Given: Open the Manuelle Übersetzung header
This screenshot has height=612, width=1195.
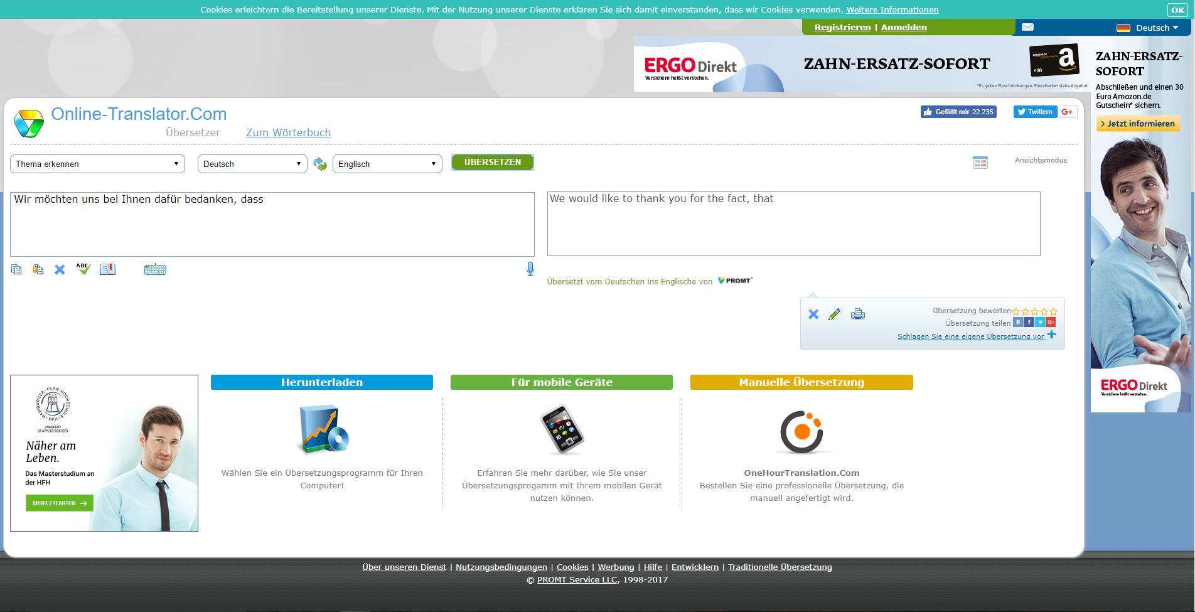Looking at the screenshot, I should 801,382.
